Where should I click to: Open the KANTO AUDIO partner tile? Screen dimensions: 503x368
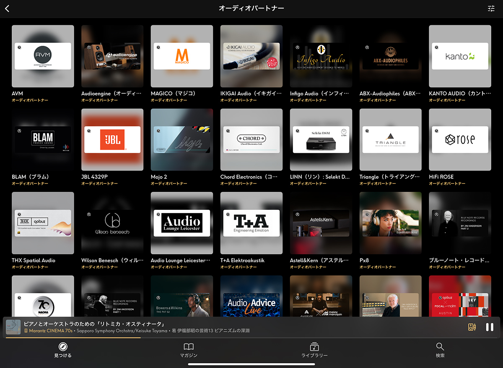coord(460,56)
